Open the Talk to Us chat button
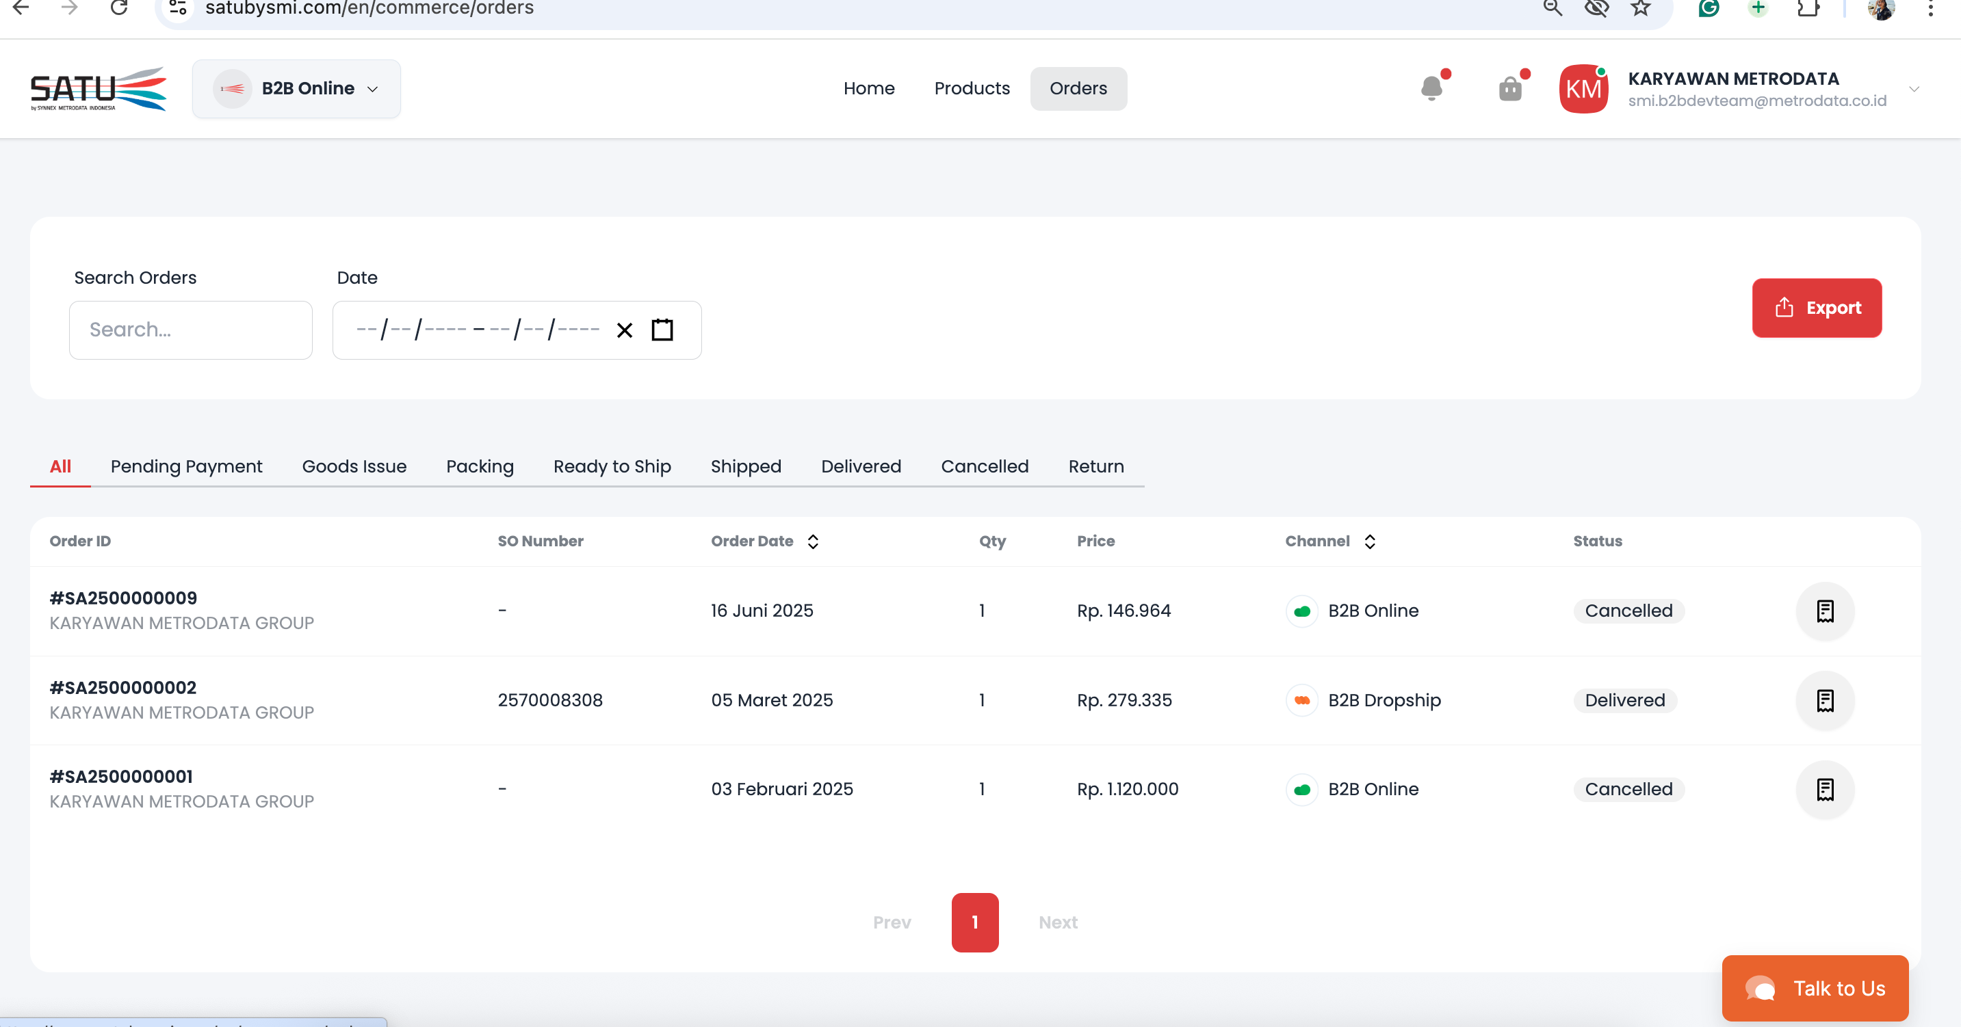The image size is (1961, 1027). 1815,987
